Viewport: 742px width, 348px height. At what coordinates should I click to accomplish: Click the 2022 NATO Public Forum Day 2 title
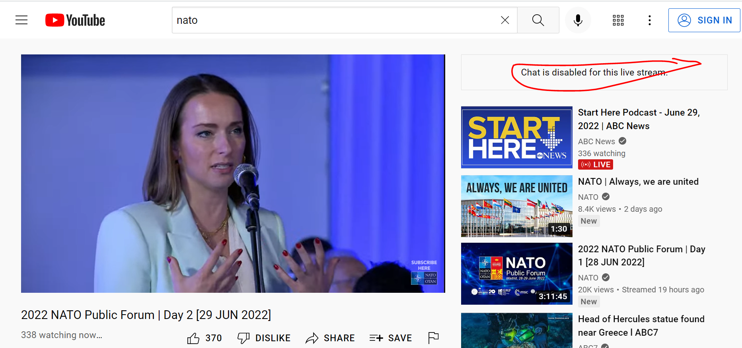tap(146, 315)
